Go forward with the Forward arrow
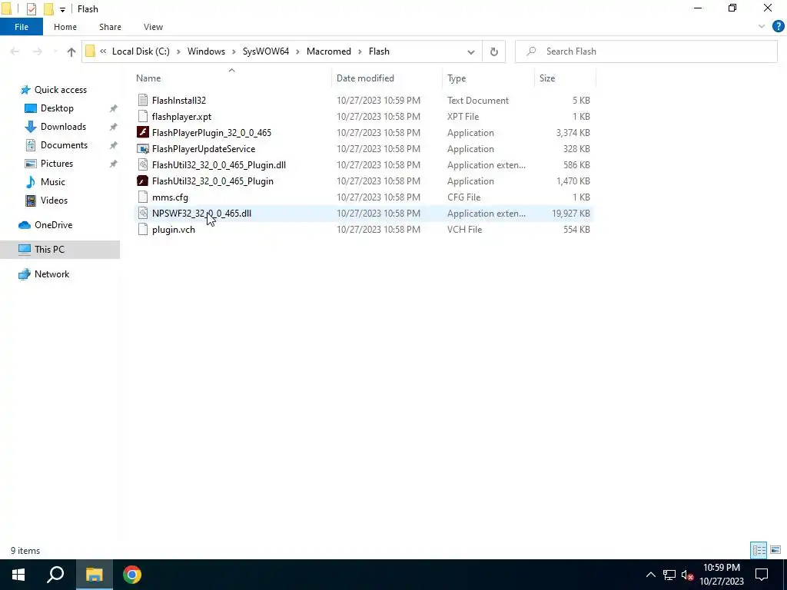 (38, 51)
